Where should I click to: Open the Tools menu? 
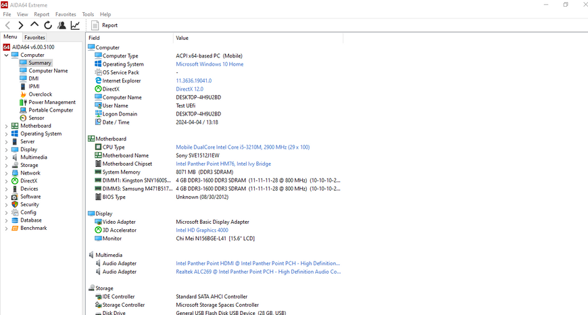(88, 14)
